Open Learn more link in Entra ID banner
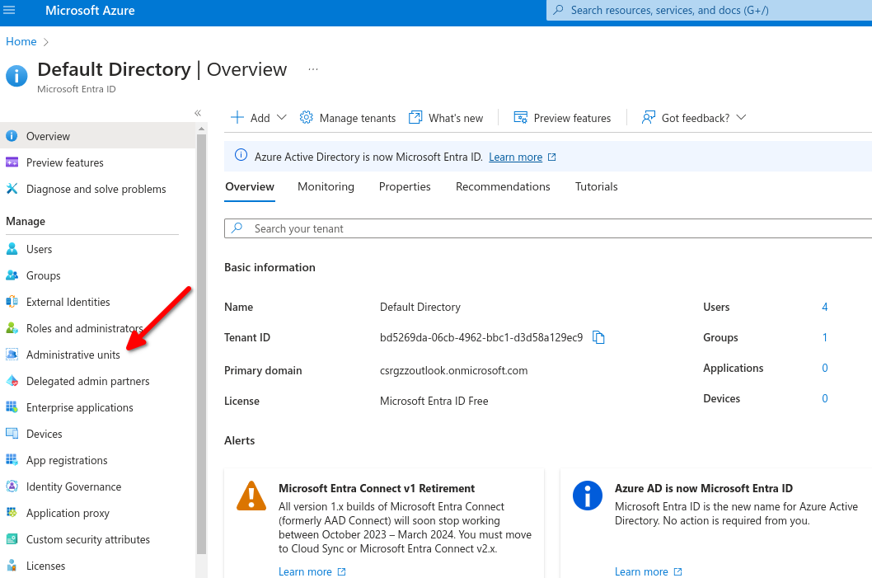This screenshot has height=578, width=872. click(515, 157)
